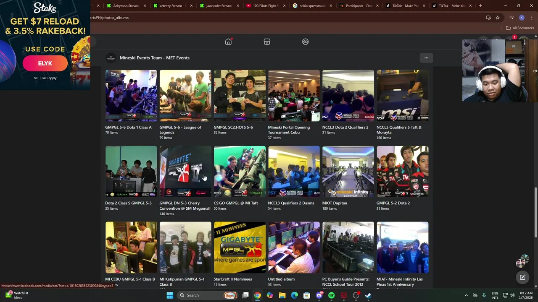This screenshot has width=538, height=302.
Task: Click the page vertical scrollbar thumb
Action: (x=535, y=213)
